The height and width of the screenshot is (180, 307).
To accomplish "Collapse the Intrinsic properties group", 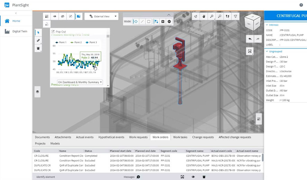I will tap(267, 25).
